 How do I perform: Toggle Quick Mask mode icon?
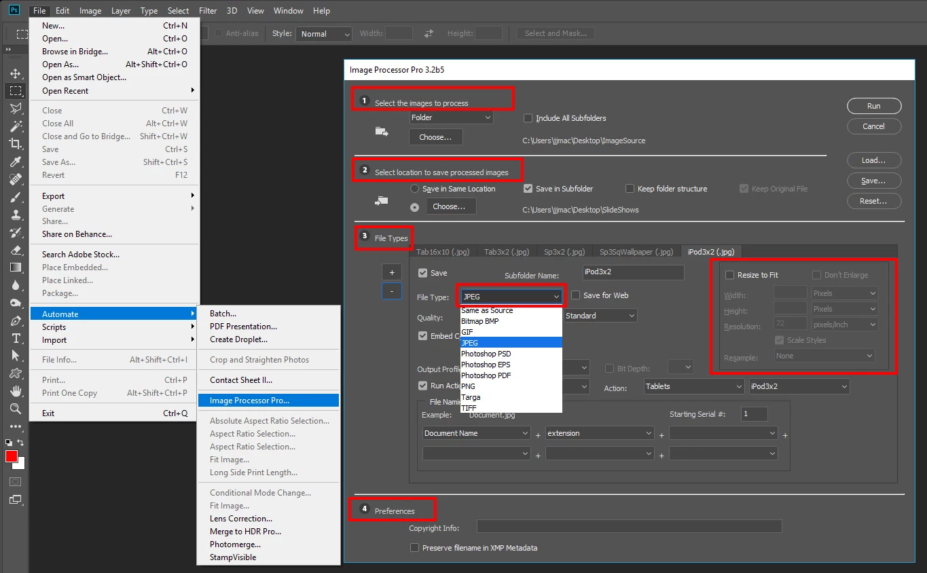[15, 481]
